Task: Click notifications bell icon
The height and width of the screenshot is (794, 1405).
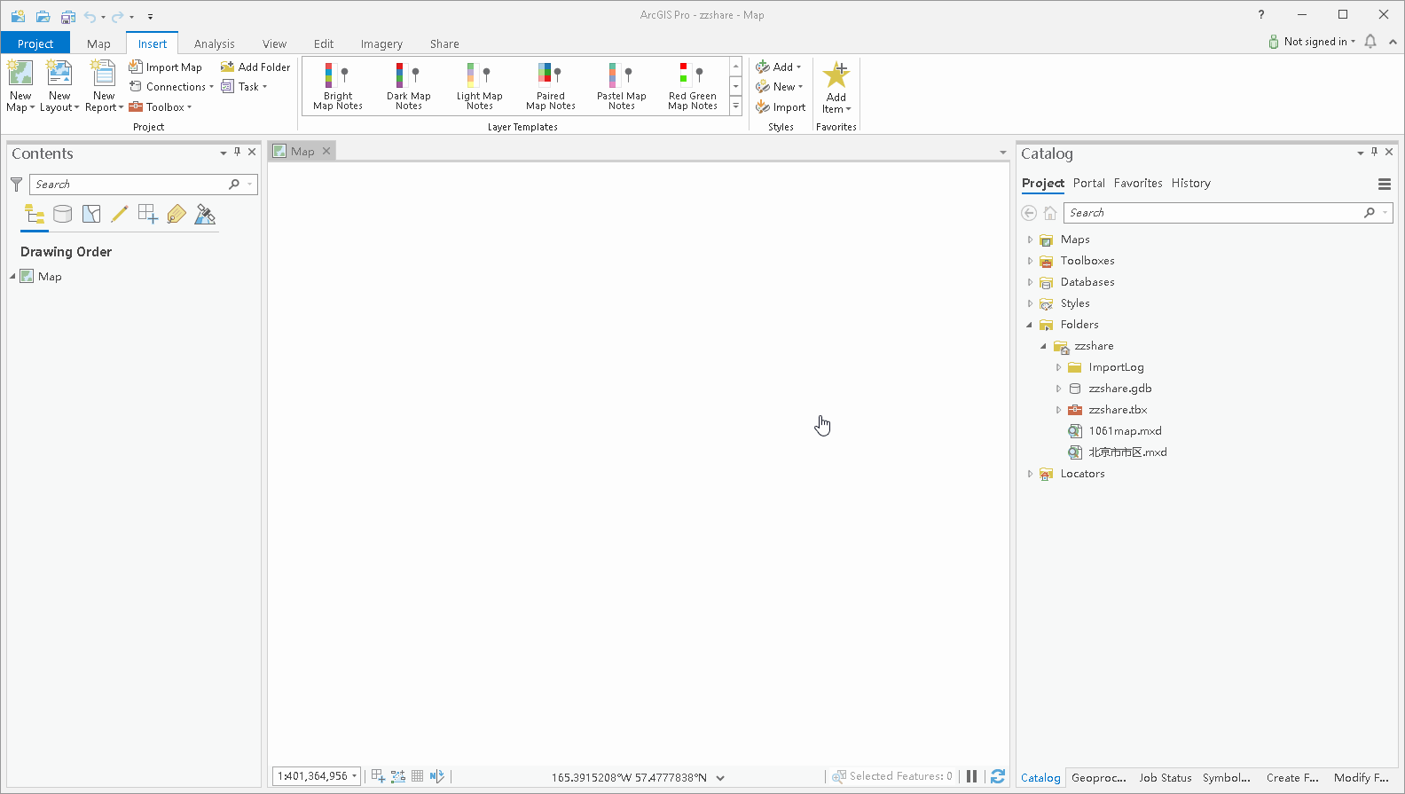Action: point(1370,42)
